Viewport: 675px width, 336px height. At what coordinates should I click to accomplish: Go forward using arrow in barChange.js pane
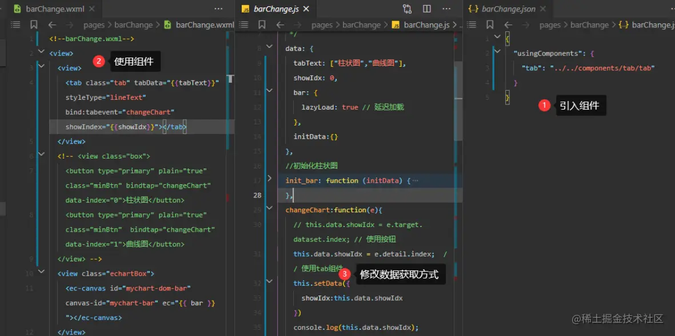point(297,25)
